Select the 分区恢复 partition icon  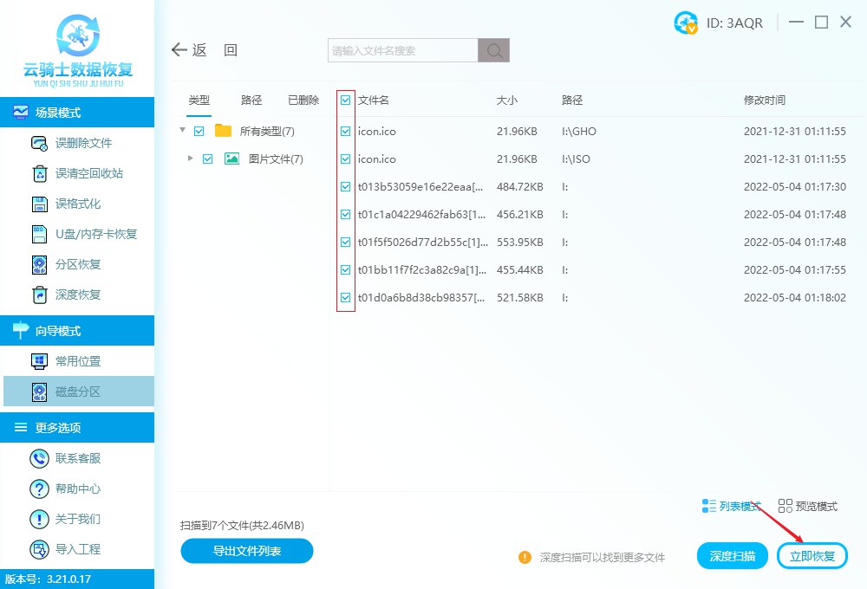pos(39,265)
